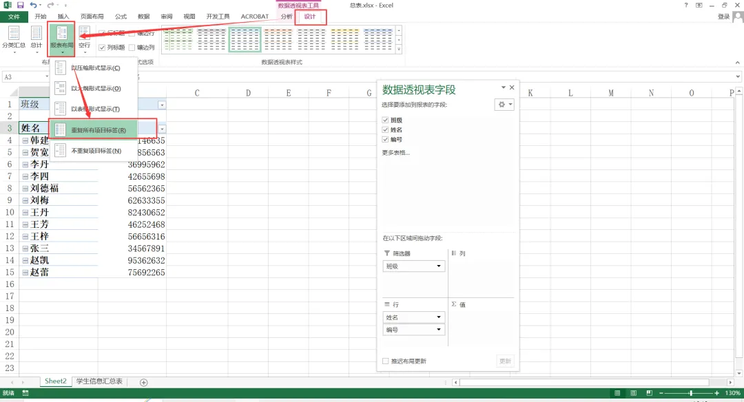744x402 pixels.
Task: Choose the gray-header pivot table style
Action: [211, 39]
